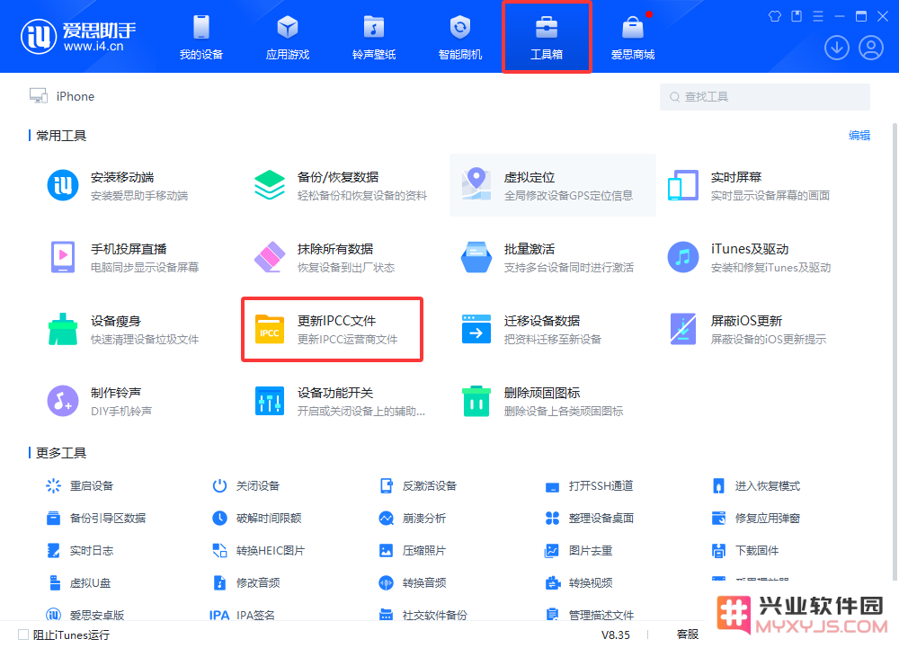Toggle the 阻止iTunes运行 checkbox
899x648 pixels.
[23, 635]
